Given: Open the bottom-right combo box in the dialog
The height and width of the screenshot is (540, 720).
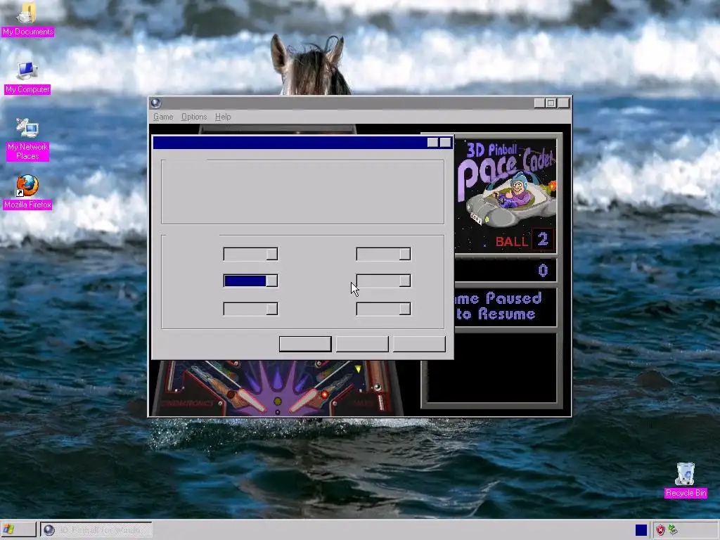Looking at the screenshot, I should 383,309.
